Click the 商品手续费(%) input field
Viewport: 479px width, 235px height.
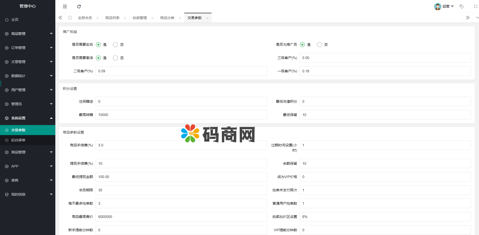[181, 145]
